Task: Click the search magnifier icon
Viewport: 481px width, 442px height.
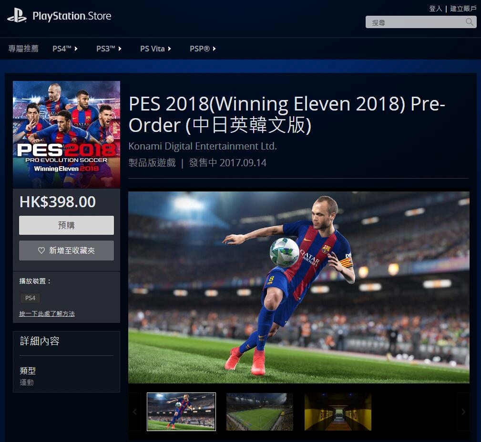Action: [470, 22]
